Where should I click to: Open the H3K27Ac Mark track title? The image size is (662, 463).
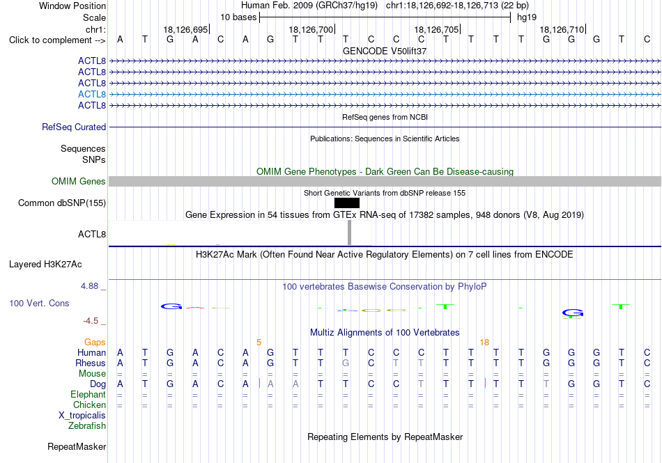(385, 255)
